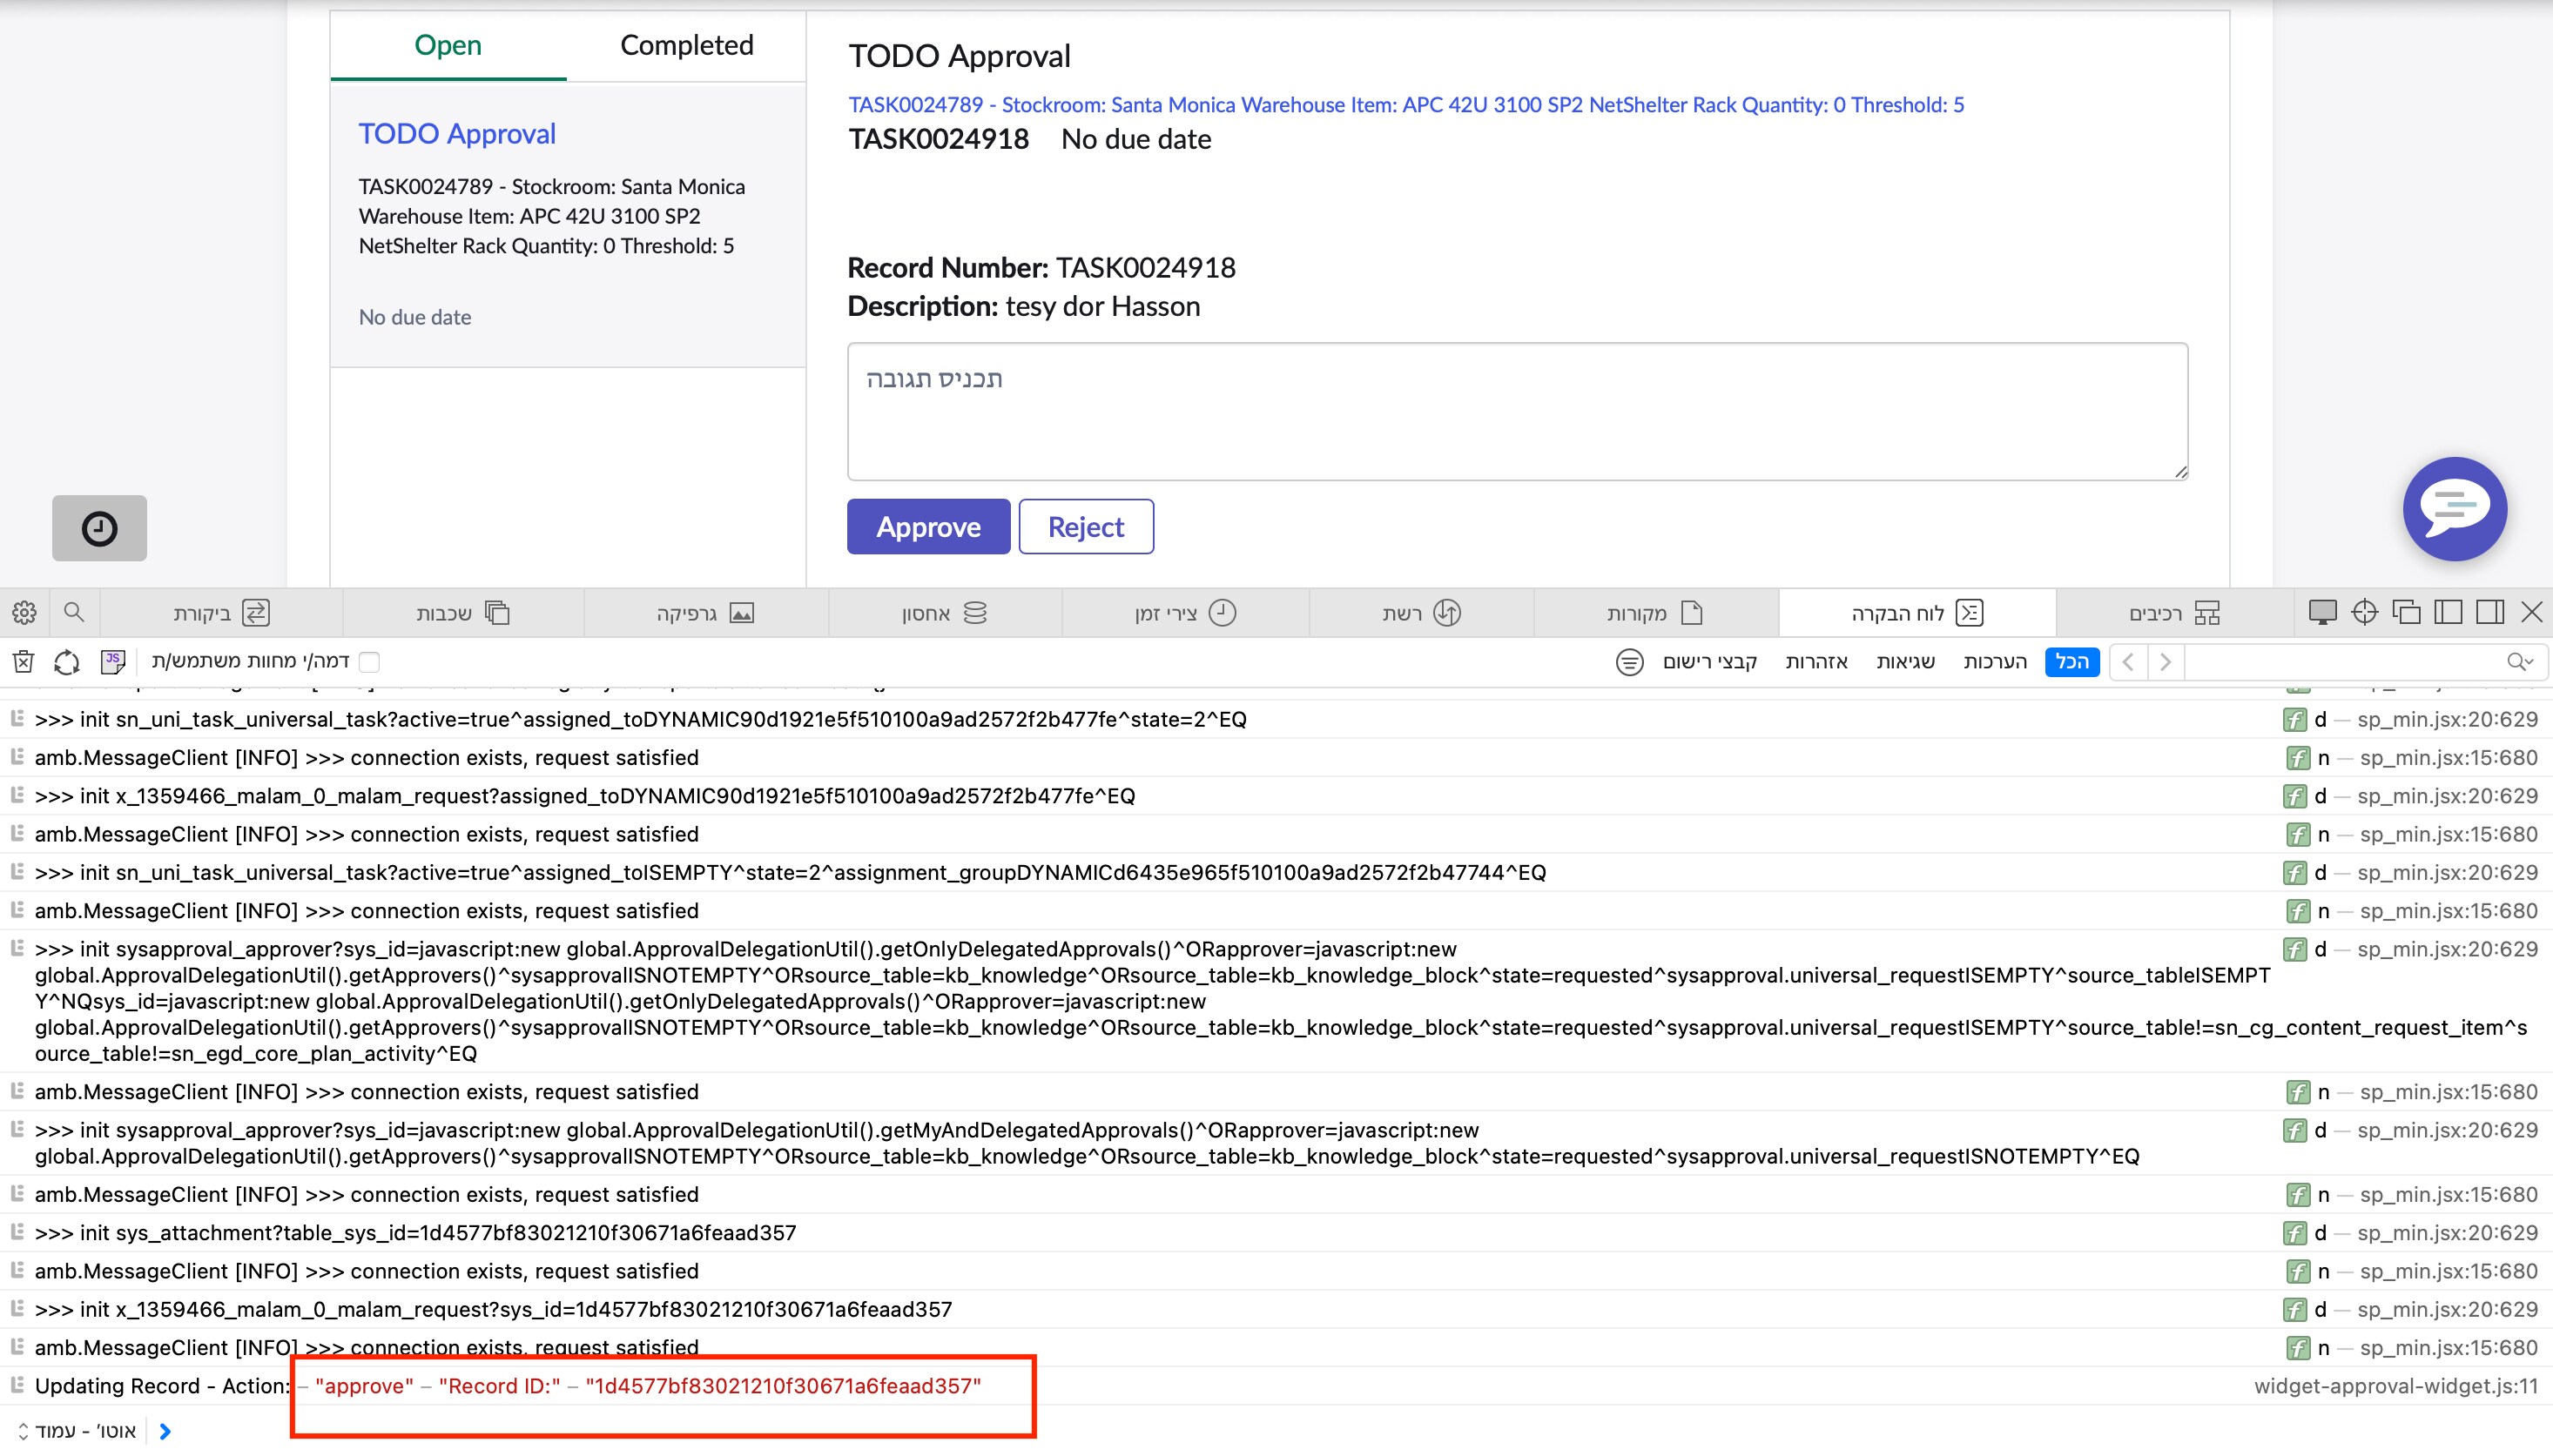2553x1456 pixels.
Task: Select the 'Record Number: TASK0024918' text
Action: 1041,267
